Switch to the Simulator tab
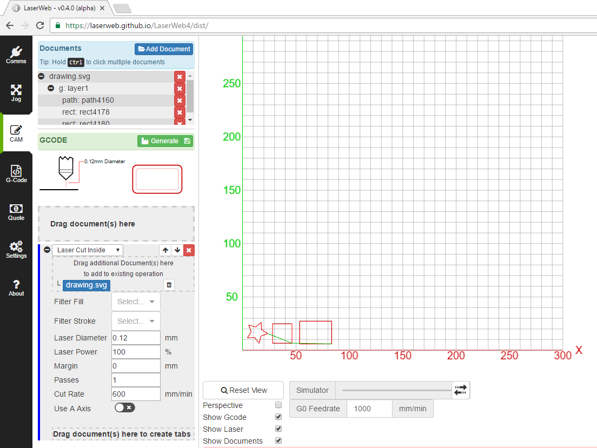 [x=312, y=390]
